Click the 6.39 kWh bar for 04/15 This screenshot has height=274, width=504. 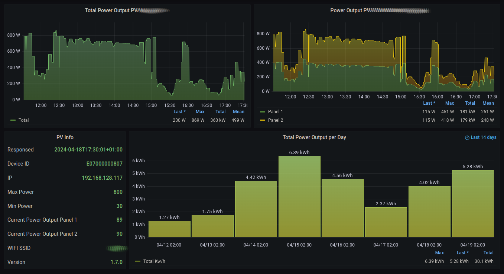(x=299, y=197)
